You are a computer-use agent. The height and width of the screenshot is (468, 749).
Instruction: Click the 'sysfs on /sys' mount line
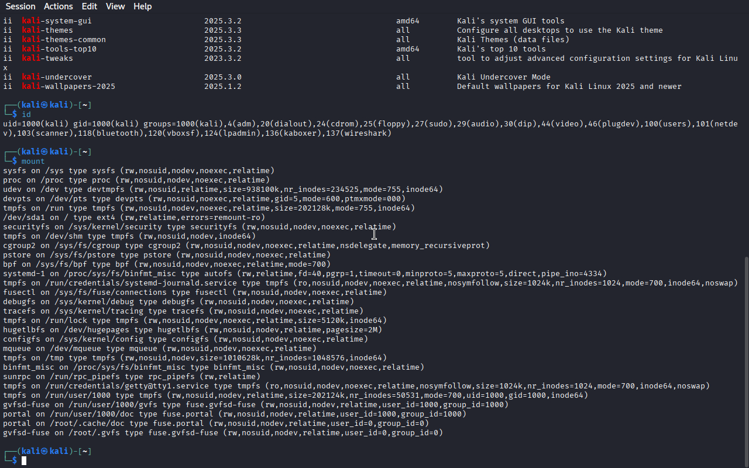tap(139, 171)
